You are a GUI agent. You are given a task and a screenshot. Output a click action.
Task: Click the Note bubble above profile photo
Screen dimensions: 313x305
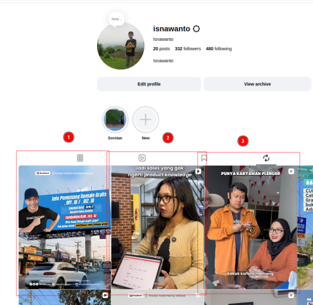tap(116, 19)
